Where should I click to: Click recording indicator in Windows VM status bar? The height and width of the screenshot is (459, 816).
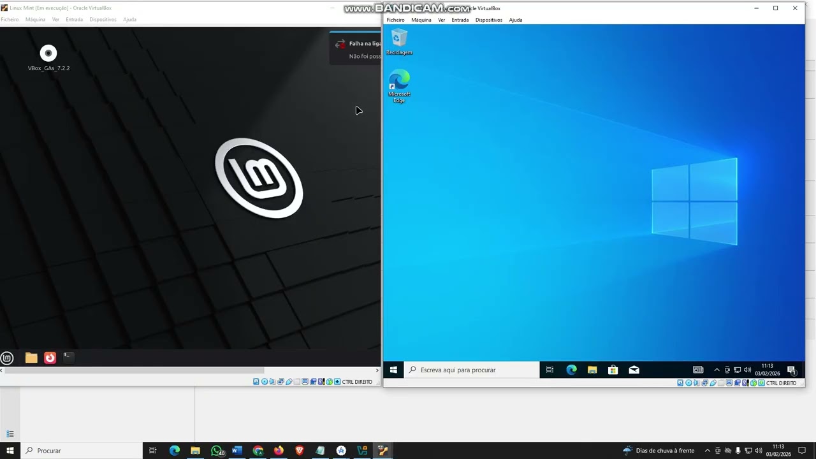pos(737,383)
